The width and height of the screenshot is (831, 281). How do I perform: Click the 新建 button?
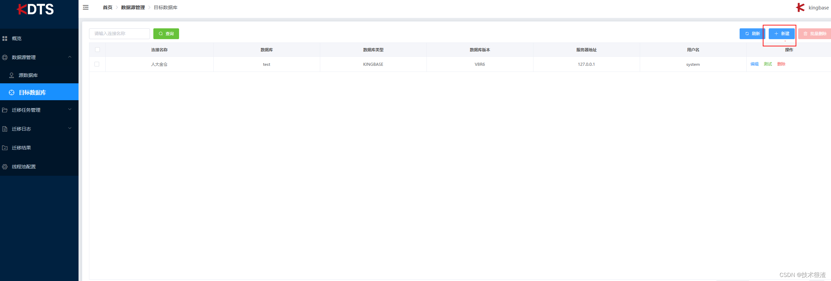point(782,34)
